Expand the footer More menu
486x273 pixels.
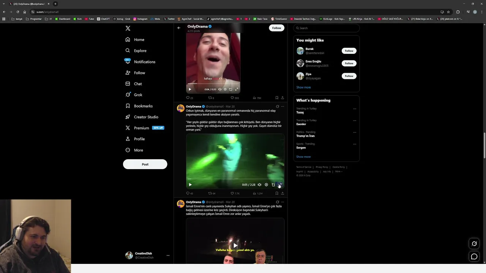tap(339, 171)
